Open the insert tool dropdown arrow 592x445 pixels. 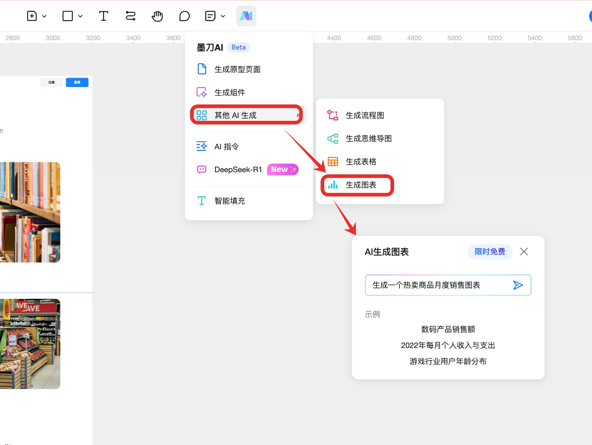coord(44,16)
